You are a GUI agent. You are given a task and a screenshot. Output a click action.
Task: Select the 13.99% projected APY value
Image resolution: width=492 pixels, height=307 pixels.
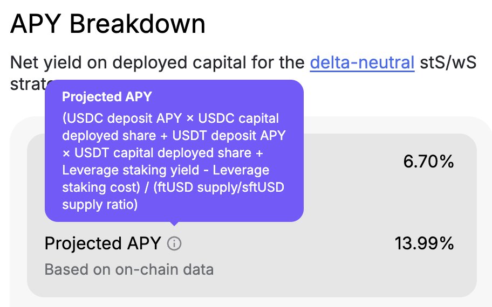(x=424, y=243)
